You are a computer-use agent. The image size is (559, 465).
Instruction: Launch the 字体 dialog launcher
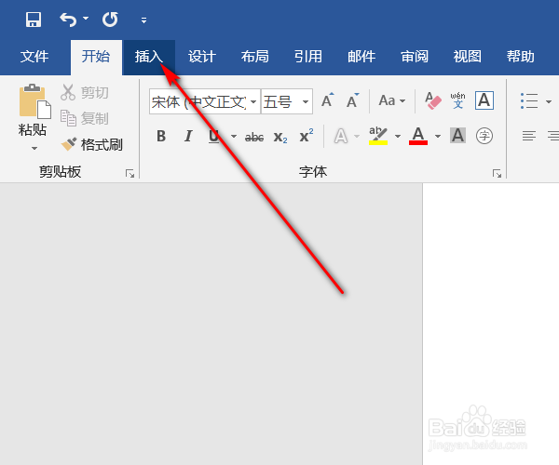pyautogui.click(x=497, y=174)
